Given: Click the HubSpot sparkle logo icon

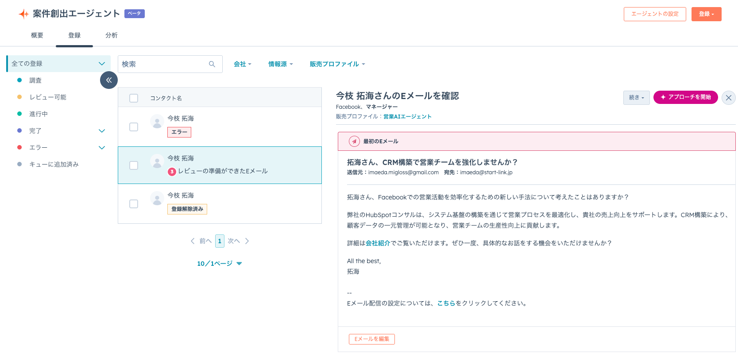Looking at the screenshot, I should click(x=23, y=14).
